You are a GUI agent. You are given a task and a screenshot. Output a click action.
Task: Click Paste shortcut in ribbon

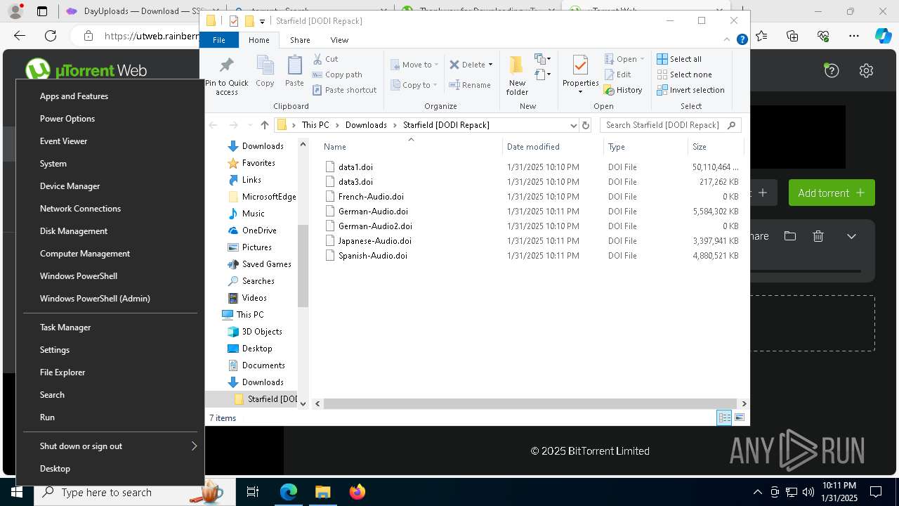(x=344, y=90)
